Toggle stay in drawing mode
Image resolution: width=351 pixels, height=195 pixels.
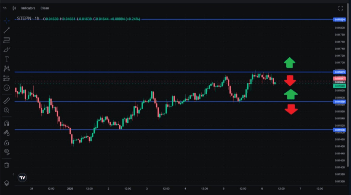[7, 133]
